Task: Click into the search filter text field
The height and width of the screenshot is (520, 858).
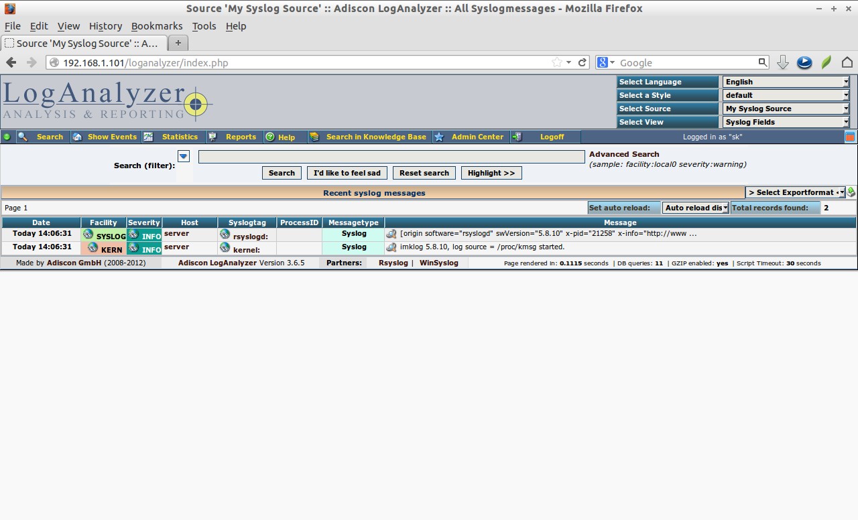Action: point(391,156)
